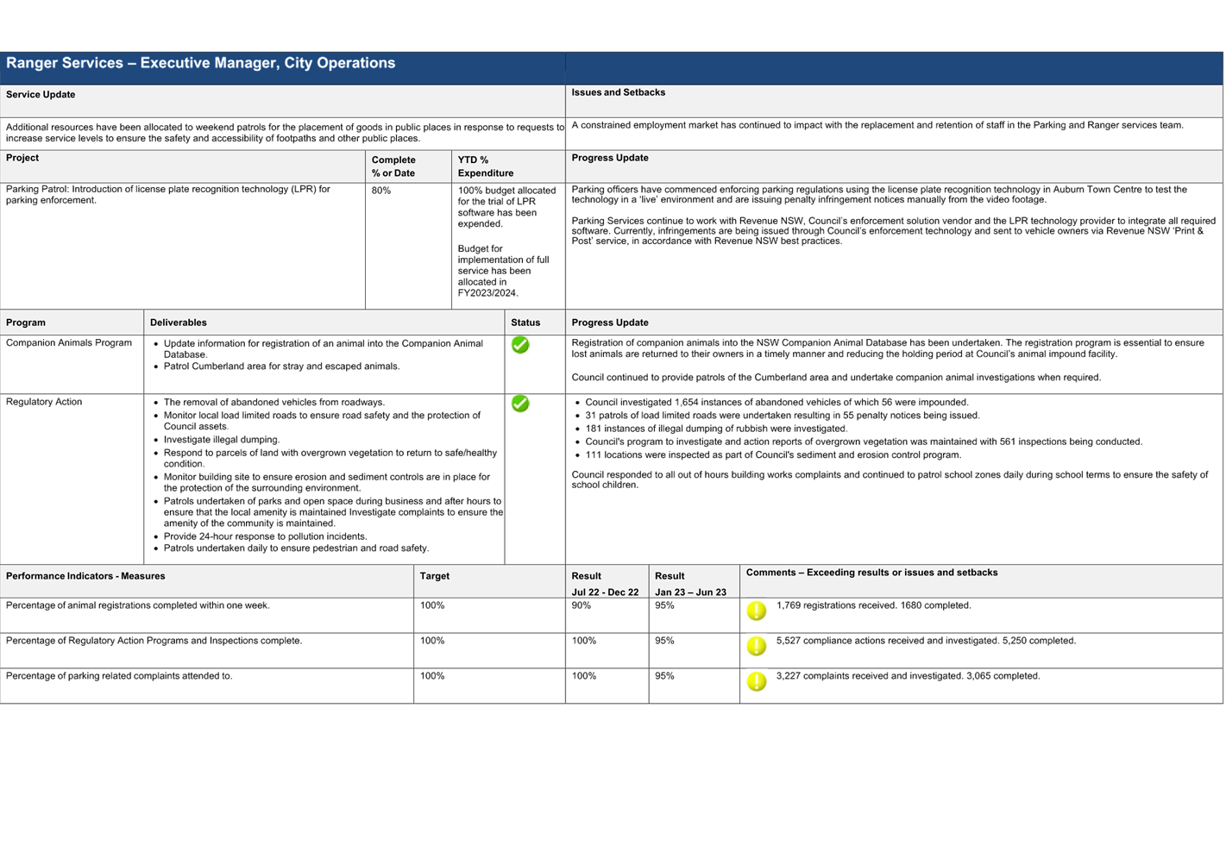
Task: Select 'Budget for implementation of full service' text
Action: [x=504, y=271]
